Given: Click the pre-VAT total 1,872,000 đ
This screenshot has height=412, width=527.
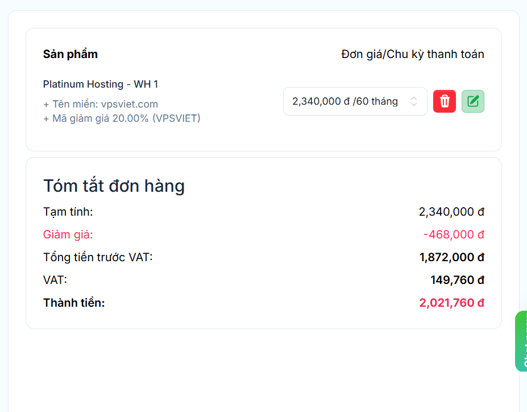Looking at the screenshot, I should pyautogui.click(x=451, y=257).
